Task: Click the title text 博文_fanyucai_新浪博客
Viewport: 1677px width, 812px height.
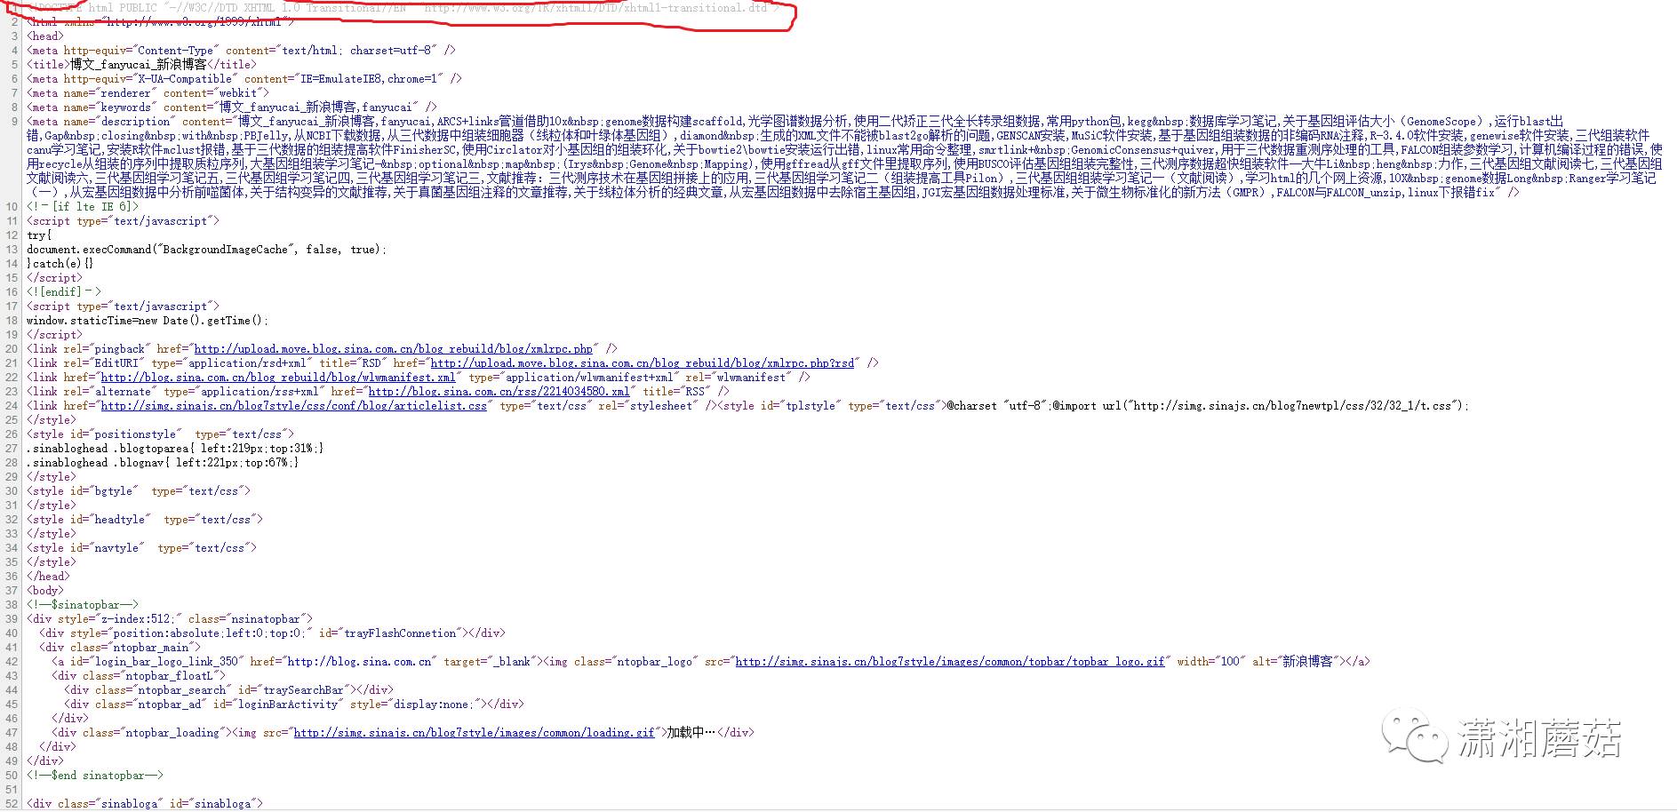Action: [x=139, y=65]
